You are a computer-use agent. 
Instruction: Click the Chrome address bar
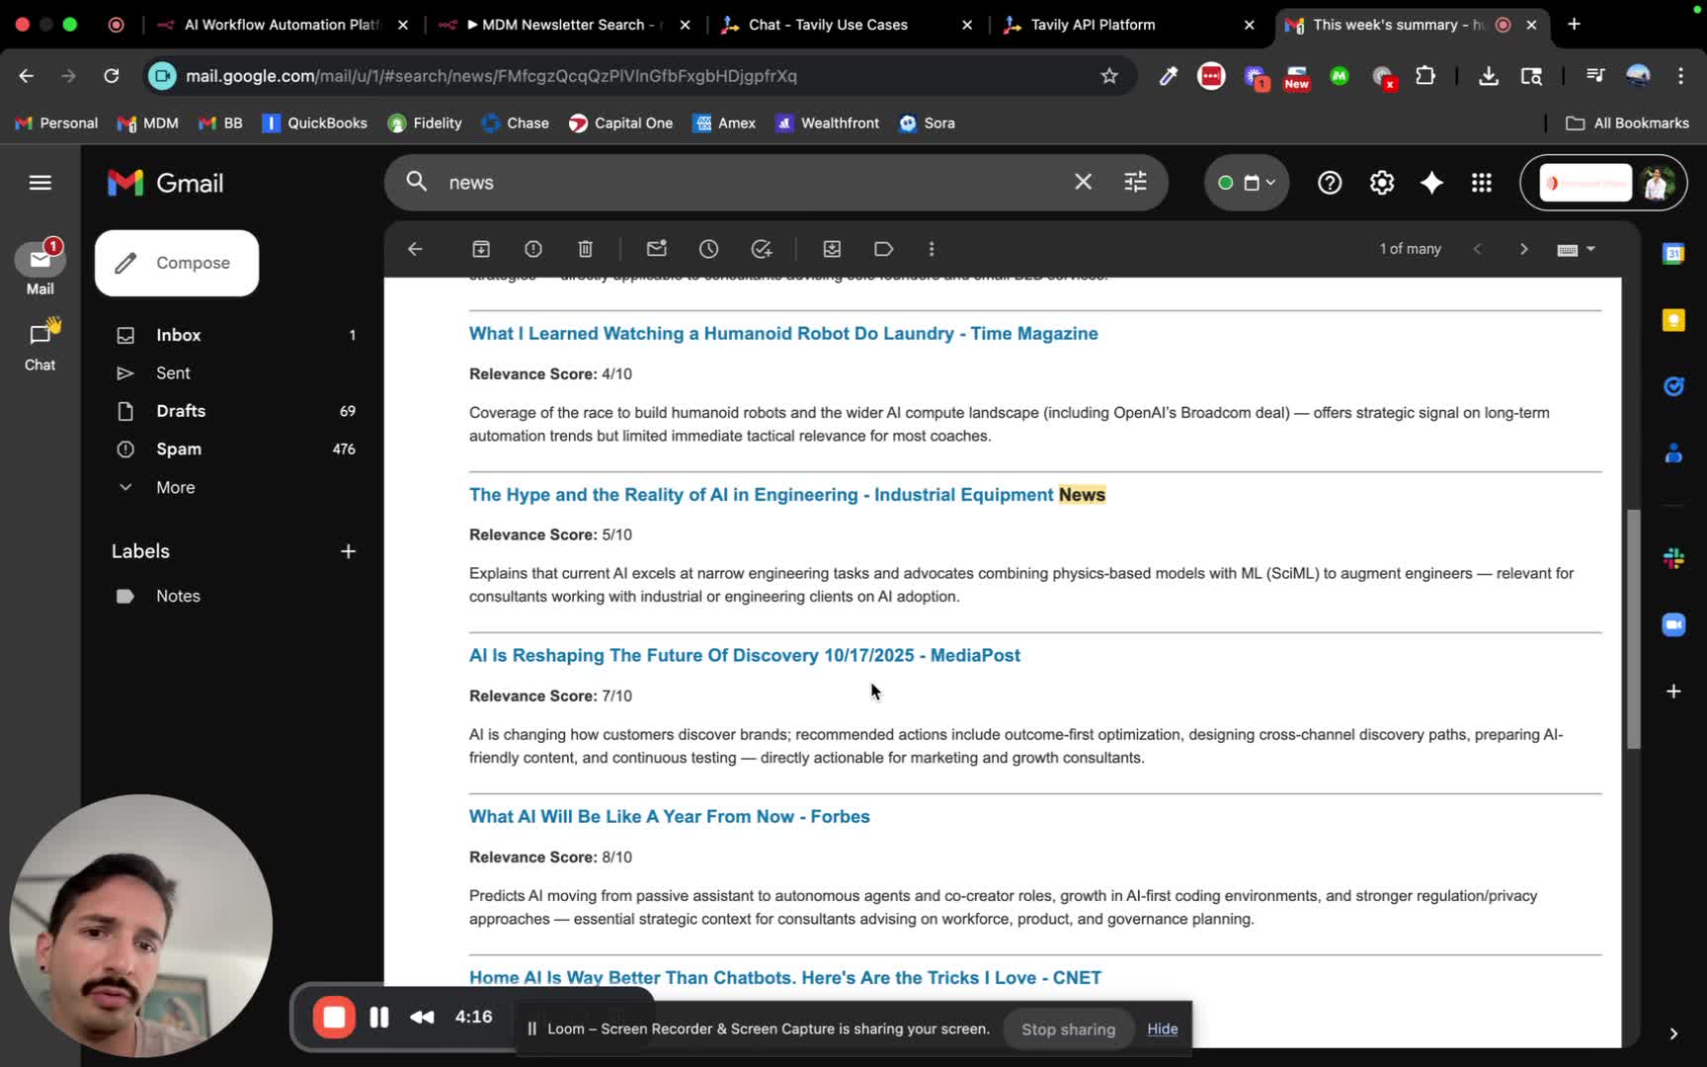point(637,76)
